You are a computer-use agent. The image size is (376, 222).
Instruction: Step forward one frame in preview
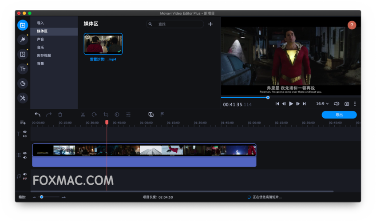(x=297, y=104)
